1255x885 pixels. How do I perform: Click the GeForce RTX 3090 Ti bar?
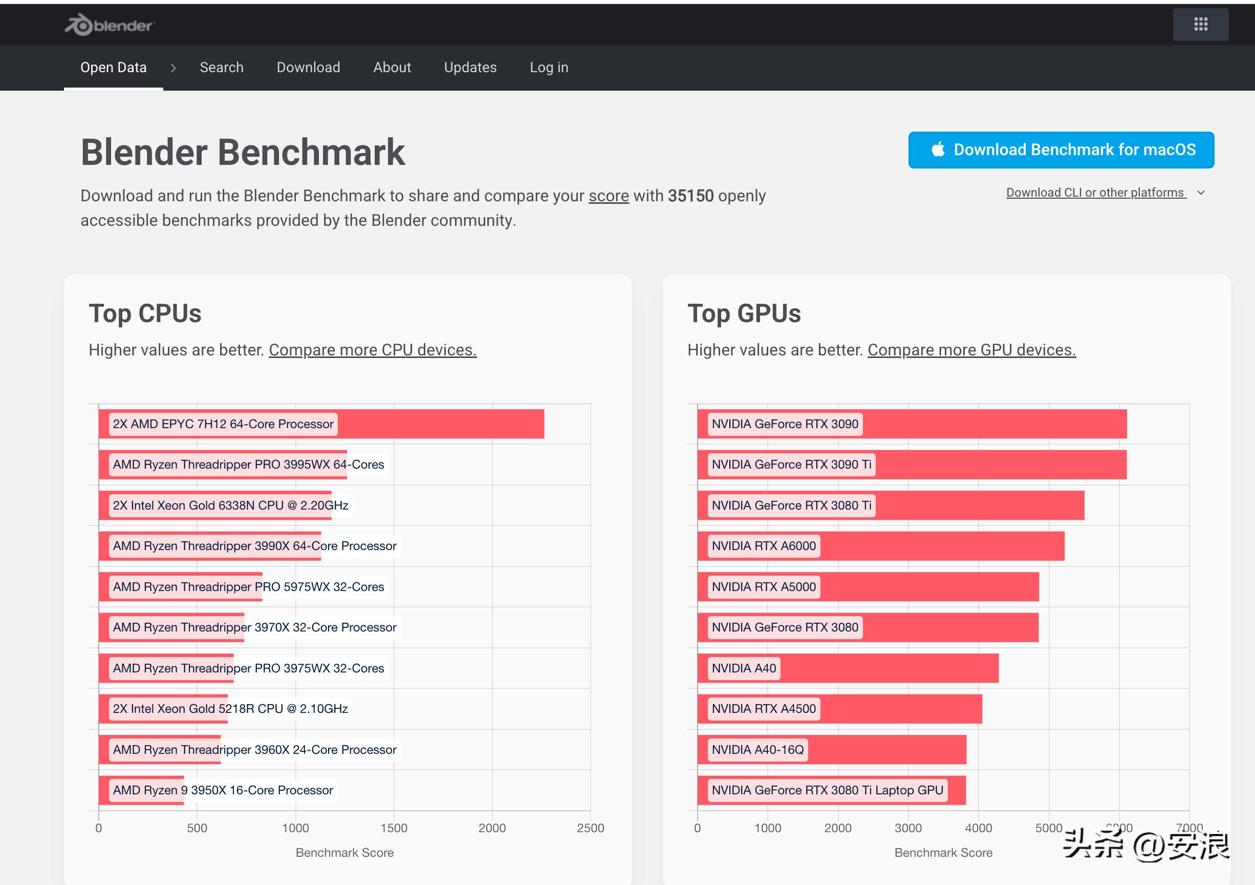pyautogui.click(x=912, y=465)
